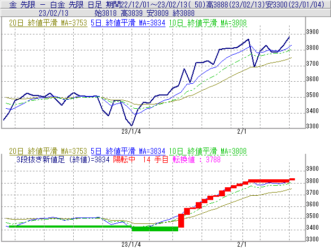Click the magenta 転換値 : 3788 text
This screenshot has width=331, height=252.
[x=196, y=160]
